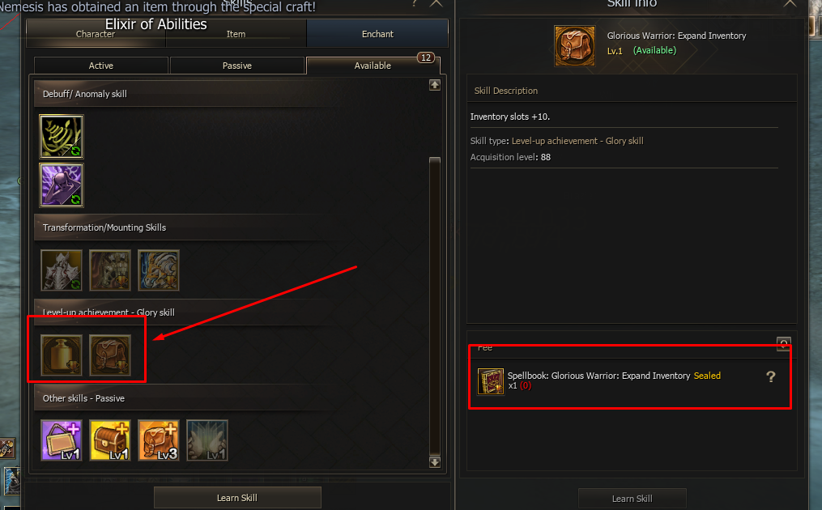Choose the blue dragon mount skill icon
822x510 pixels.
click(x=158, y=270)
